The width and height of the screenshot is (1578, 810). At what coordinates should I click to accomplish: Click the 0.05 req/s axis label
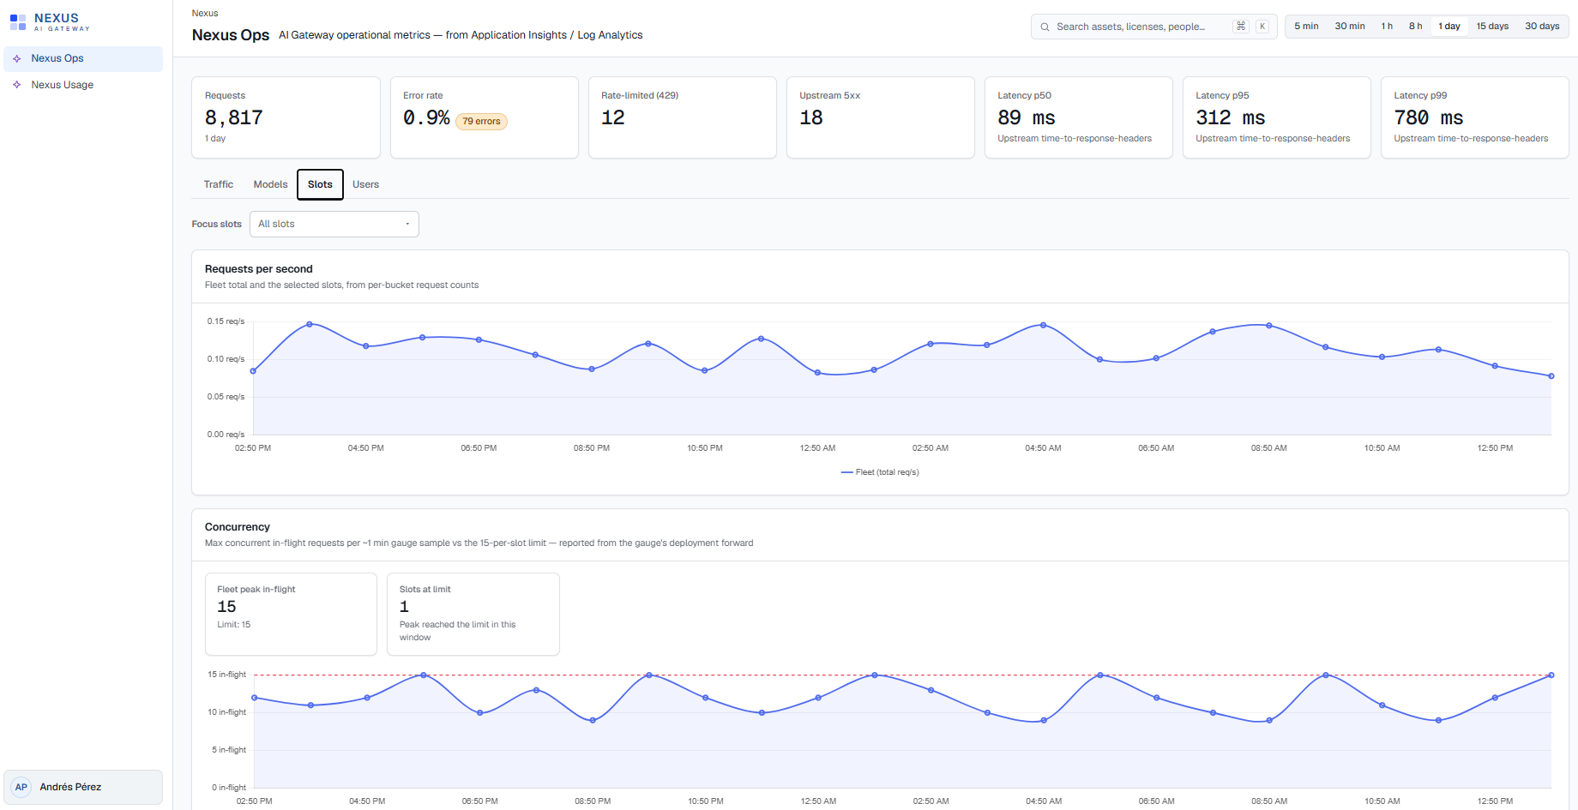click(226, 397)
